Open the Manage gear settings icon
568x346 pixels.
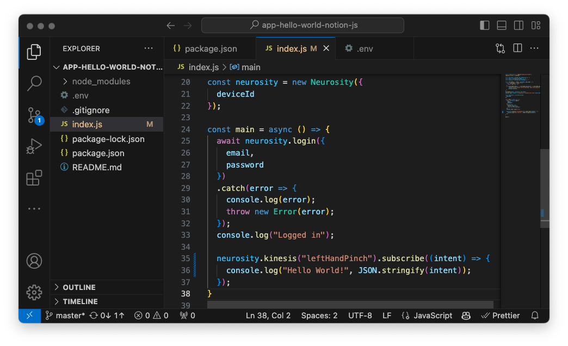pos(34,292)
